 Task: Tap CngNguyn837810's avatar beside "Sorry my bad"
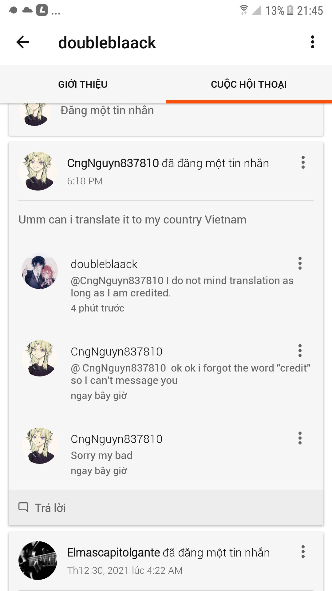[40, 446]
